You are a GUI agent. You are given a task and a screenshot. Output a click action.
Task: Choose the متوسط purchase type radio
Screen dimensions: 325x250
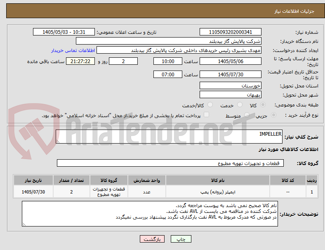pos(247,115)
